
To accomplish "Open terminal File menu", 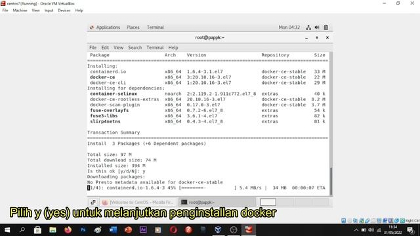I will pos(93,48).
